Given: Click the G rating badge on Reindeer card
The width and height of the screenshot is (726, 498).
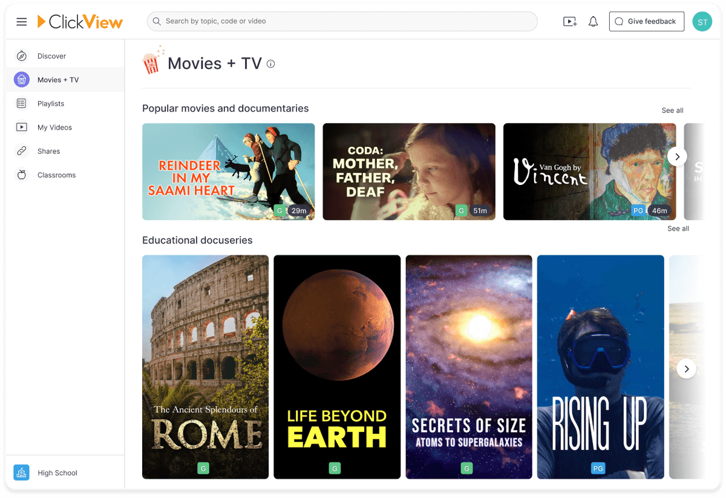Looking at the screenshot, I should 280,210.
